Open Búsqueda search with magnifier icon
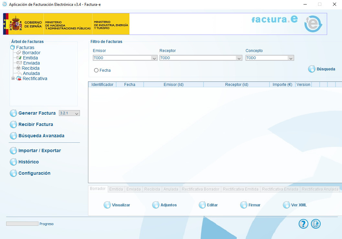342x239 pixels. click(x=312, y=69)
